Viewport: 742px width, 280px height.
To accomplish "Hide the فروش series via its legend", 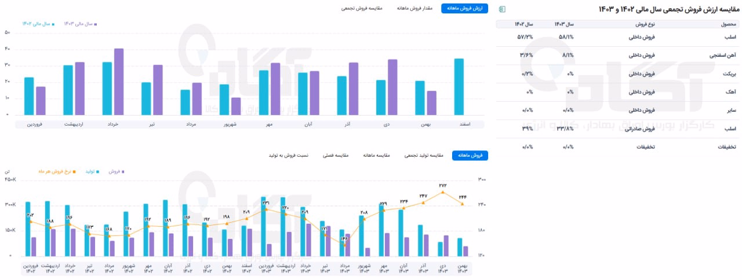I will click(116, 172).
